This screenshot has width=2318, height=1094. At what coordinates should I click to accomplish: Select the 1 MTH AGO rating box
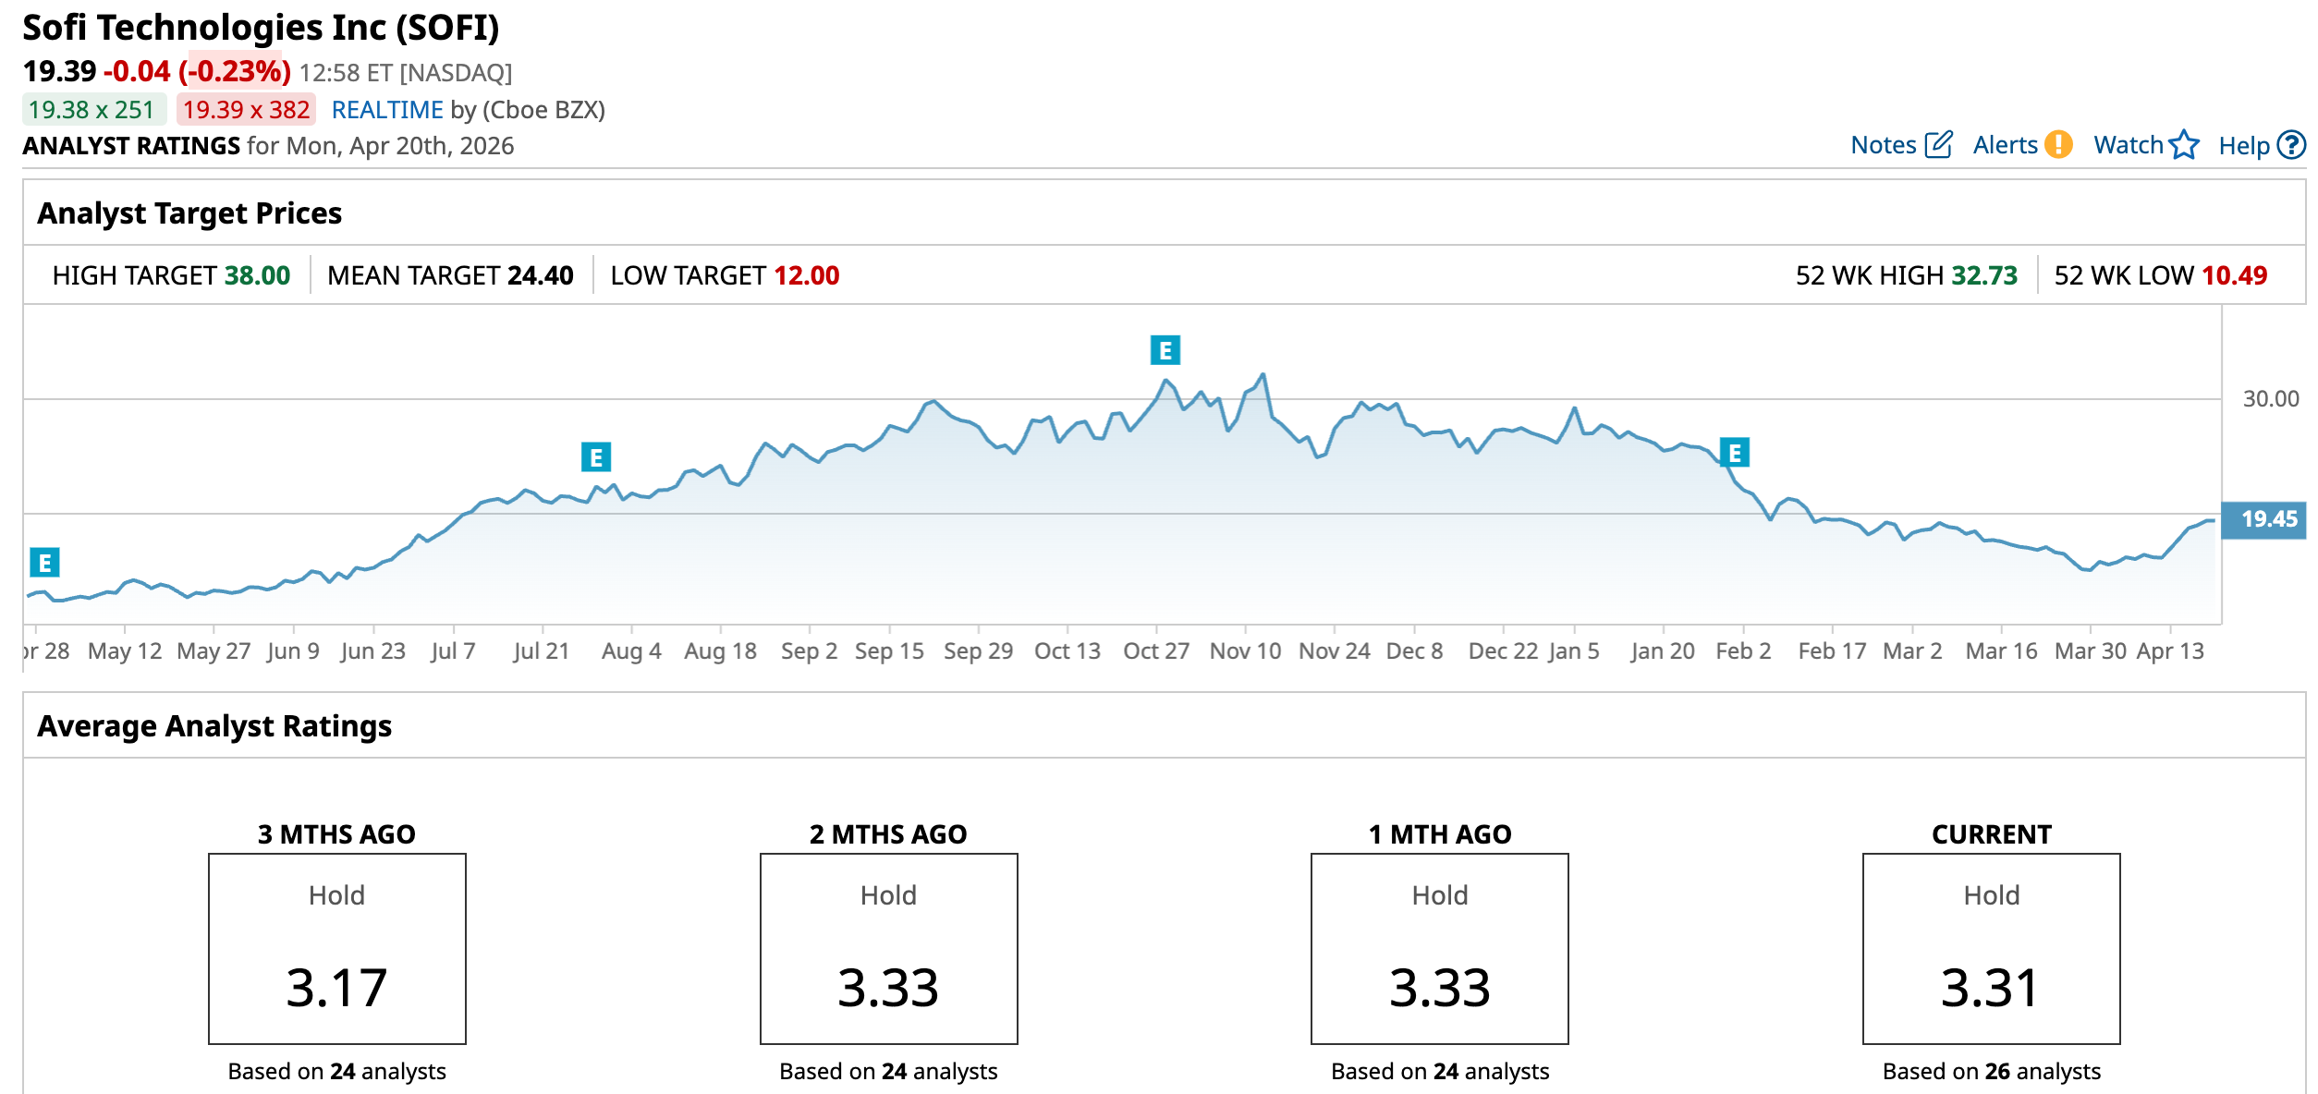[1439, 949]
